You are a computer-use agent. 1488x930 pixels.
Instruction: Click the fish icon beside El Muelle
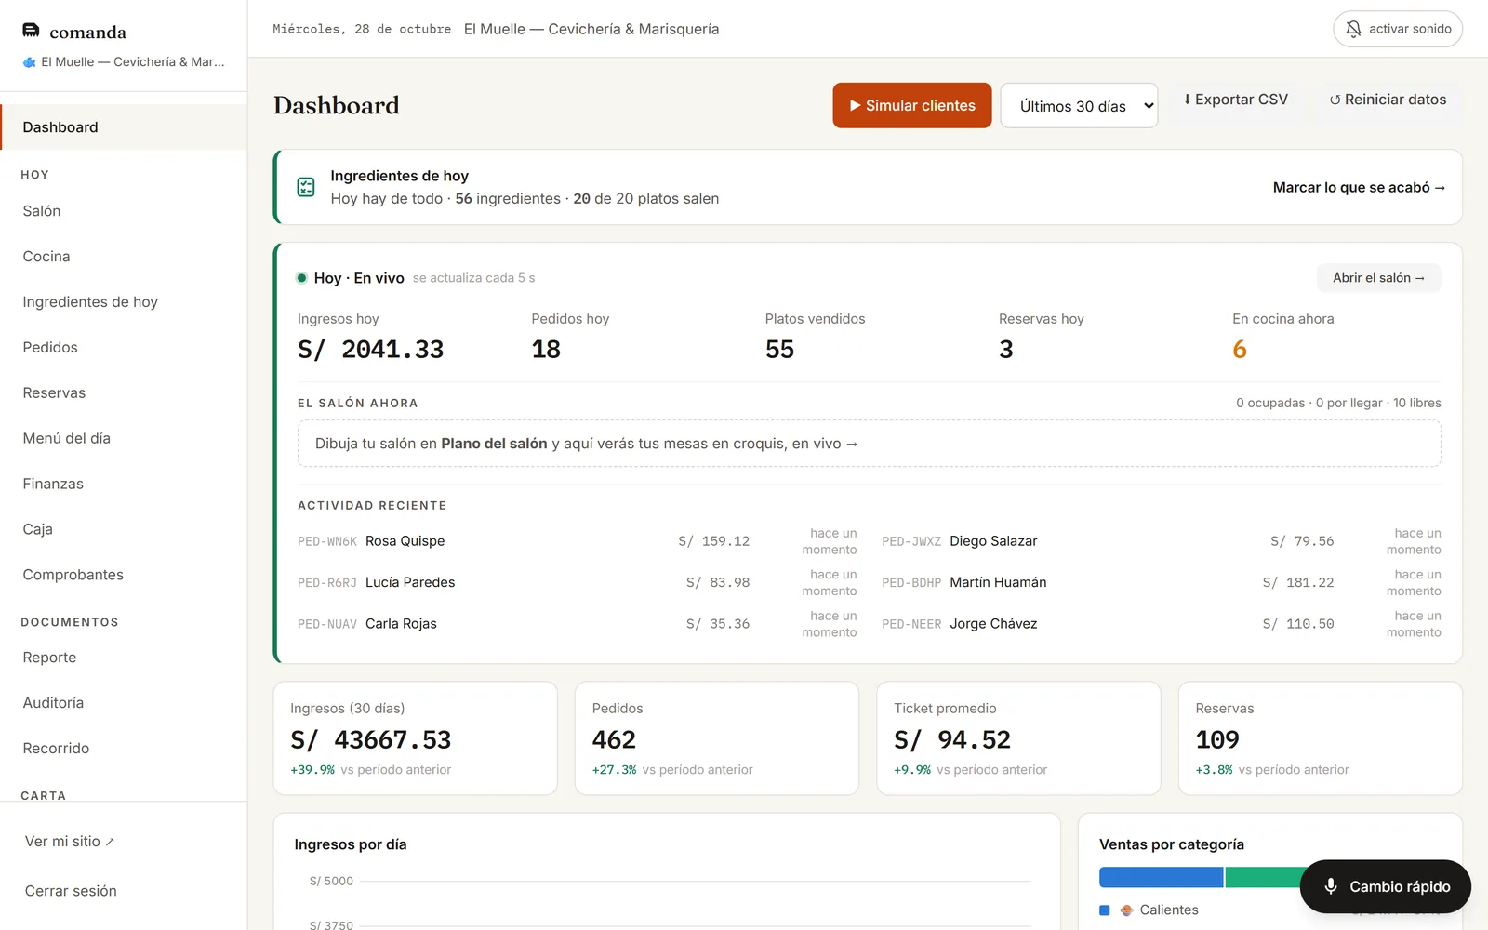click(30, 62)
